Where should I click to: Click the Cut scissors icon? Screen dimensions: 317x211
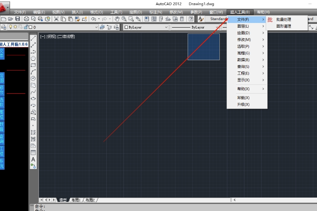click(x=56, y=19)
